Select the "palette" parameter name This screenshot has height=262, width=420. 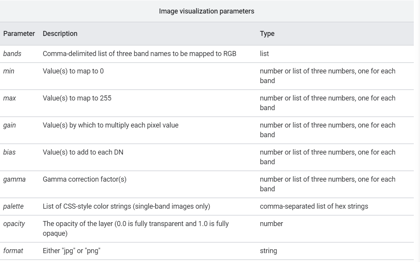pos(14,206)
